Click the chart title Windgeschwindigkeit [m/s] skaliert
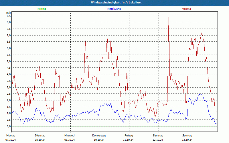229x143 pixels. (x=116, y=3)
